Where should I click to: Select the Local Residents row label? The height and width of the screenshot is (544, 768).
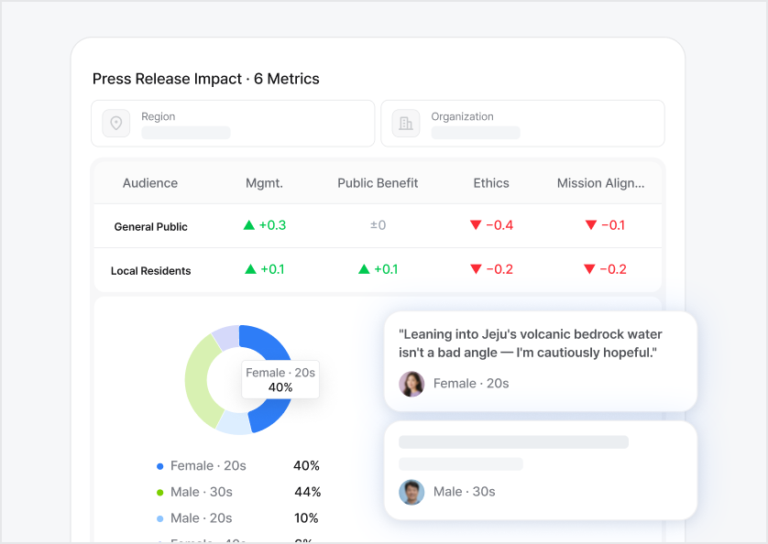[151, 271]
